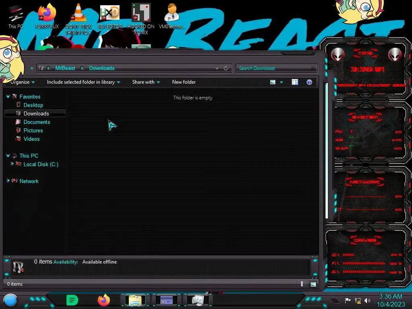Click the SYSTEM gadget header

(x=365, y=117)
